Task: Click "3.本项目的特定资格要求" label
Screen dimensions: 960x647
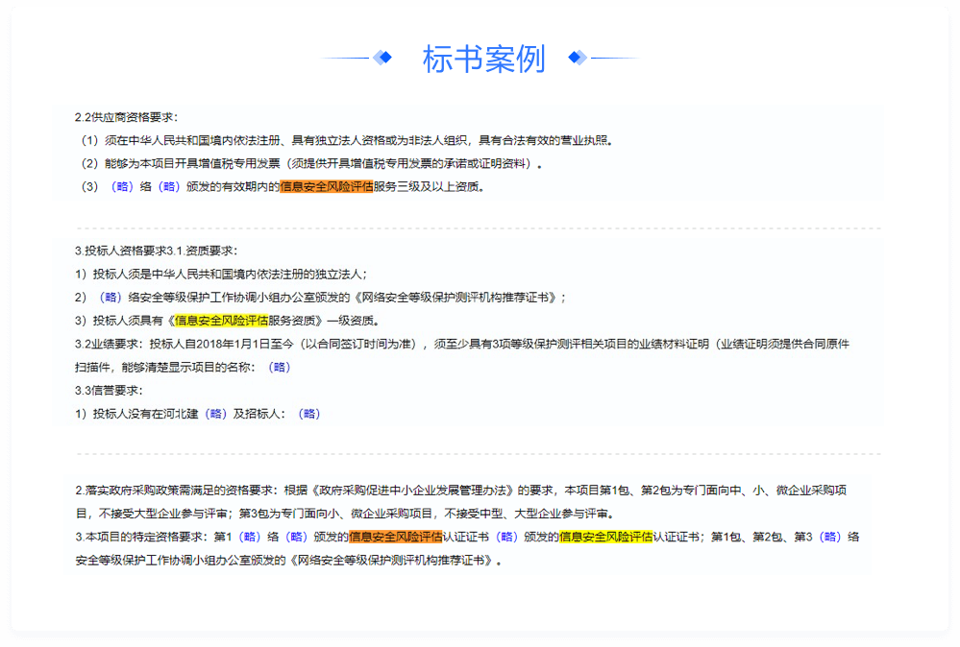Action: click(141, 537)
